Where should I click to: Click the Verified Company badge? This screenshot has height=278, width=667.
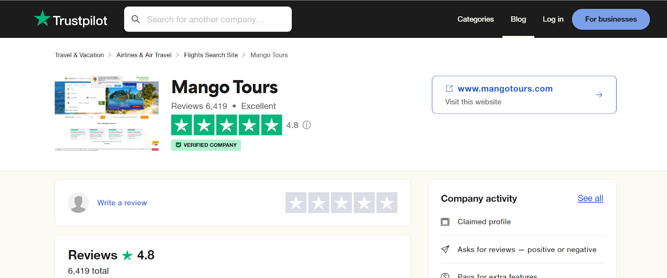tap(206, 145)
